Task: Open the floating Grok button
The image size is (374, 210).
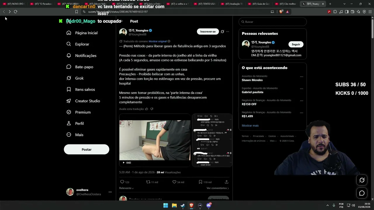Action: 362,180
